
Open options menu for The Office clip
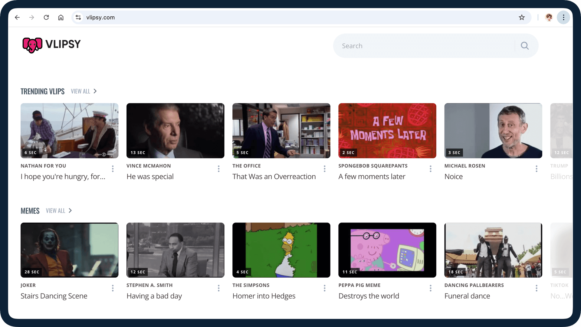tap(324, 169)
